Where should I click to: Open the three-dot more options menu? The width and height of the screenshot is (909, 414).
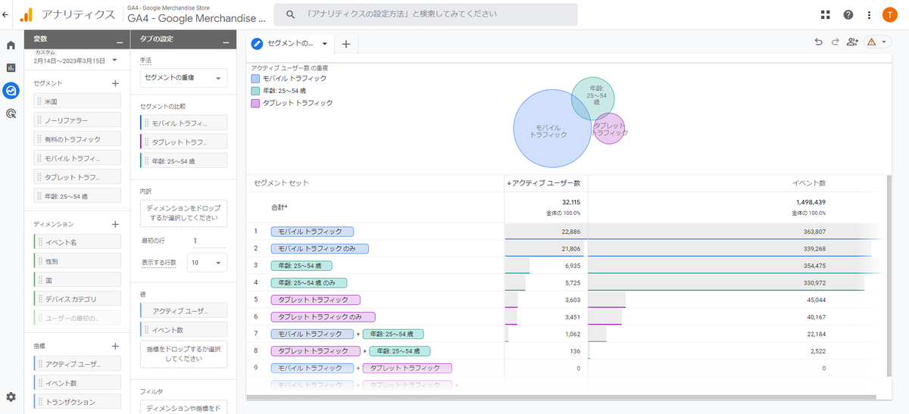tap(869, 14)
